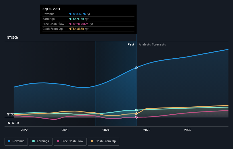Toggle the Cash From Op legend series
Viewport: 233px width, 149px height.
[103, 141]
